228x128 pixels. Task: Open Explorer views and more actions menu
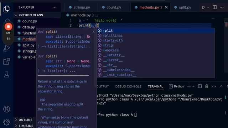[55, 7]
